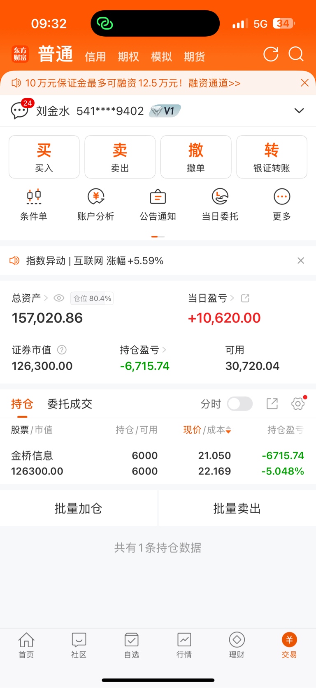Open 融资通道 margin financing link
The height and width of the screenshot is (688, 316).
214,83
